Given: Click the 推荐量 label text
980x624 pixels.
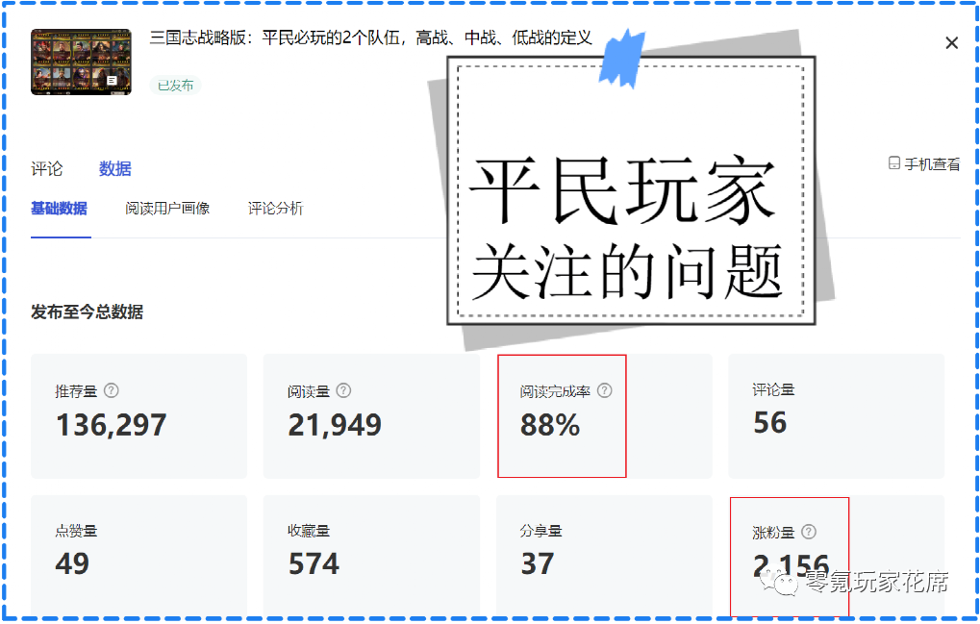Looking at the screenshot, I should (x=76, y=391).
